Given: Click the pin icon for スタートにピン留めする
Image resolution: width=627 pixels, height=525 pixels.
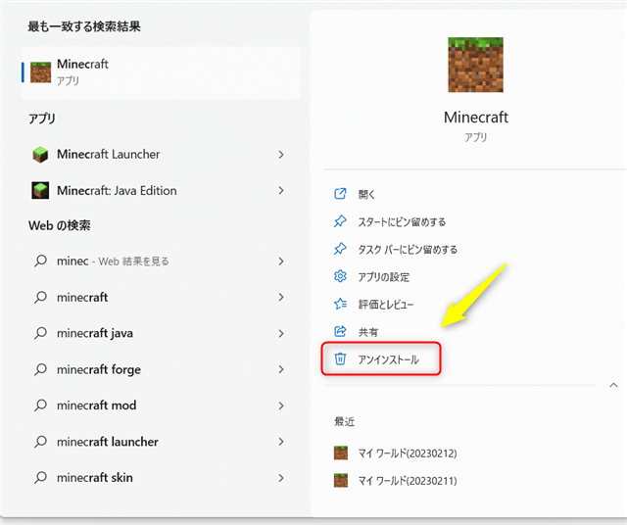Looking at the screenshot, I should point(341,221).
